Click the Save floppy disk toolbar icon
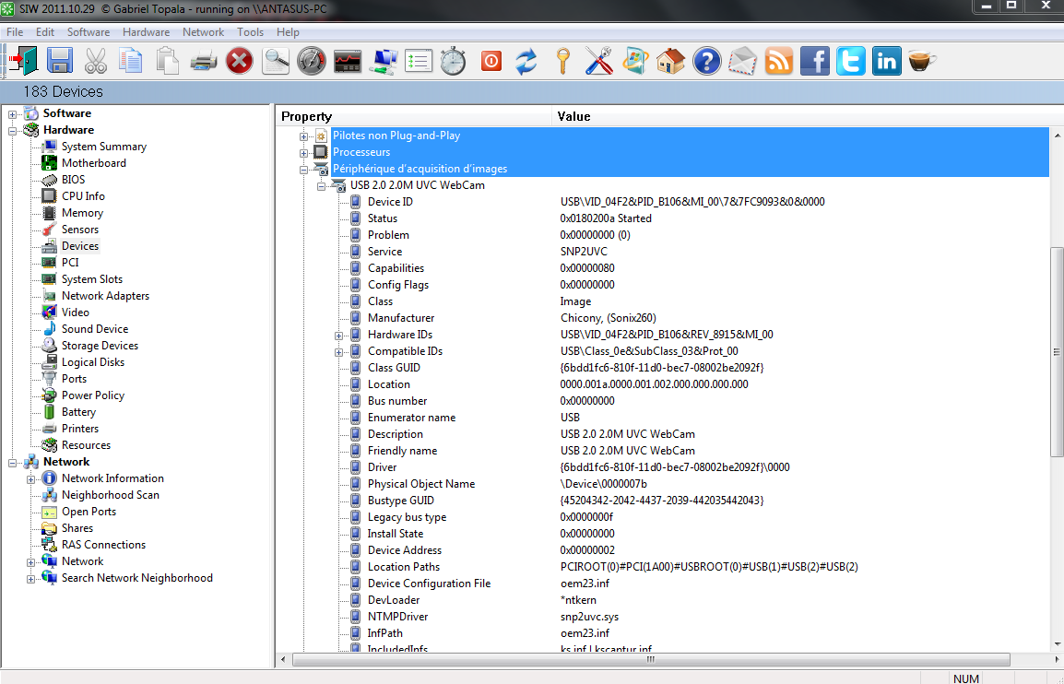This screenshot has width=1064, height=684. tap(60, 62)
